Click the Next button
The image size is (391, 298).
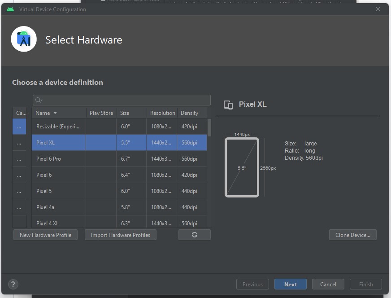[x=290, y=284]
